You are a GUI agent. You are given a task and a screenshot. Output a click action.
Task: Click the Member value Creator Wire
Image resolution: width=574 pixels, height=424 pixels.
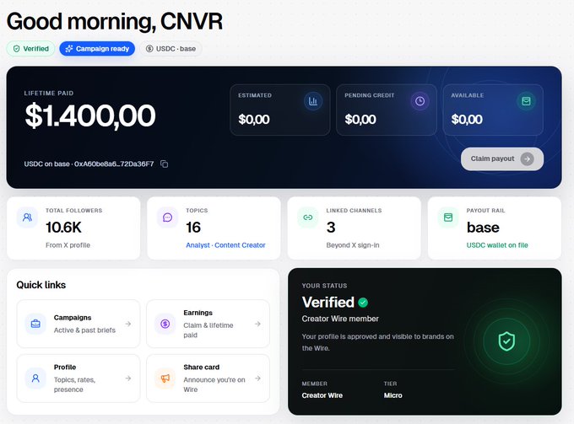point(322,395)
